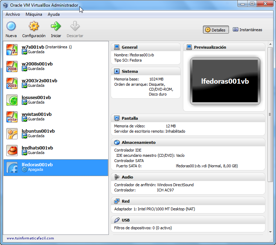This screenshot has width=276, height=245.
Task: Open the Archivo menu
Action: click(13, 14)
